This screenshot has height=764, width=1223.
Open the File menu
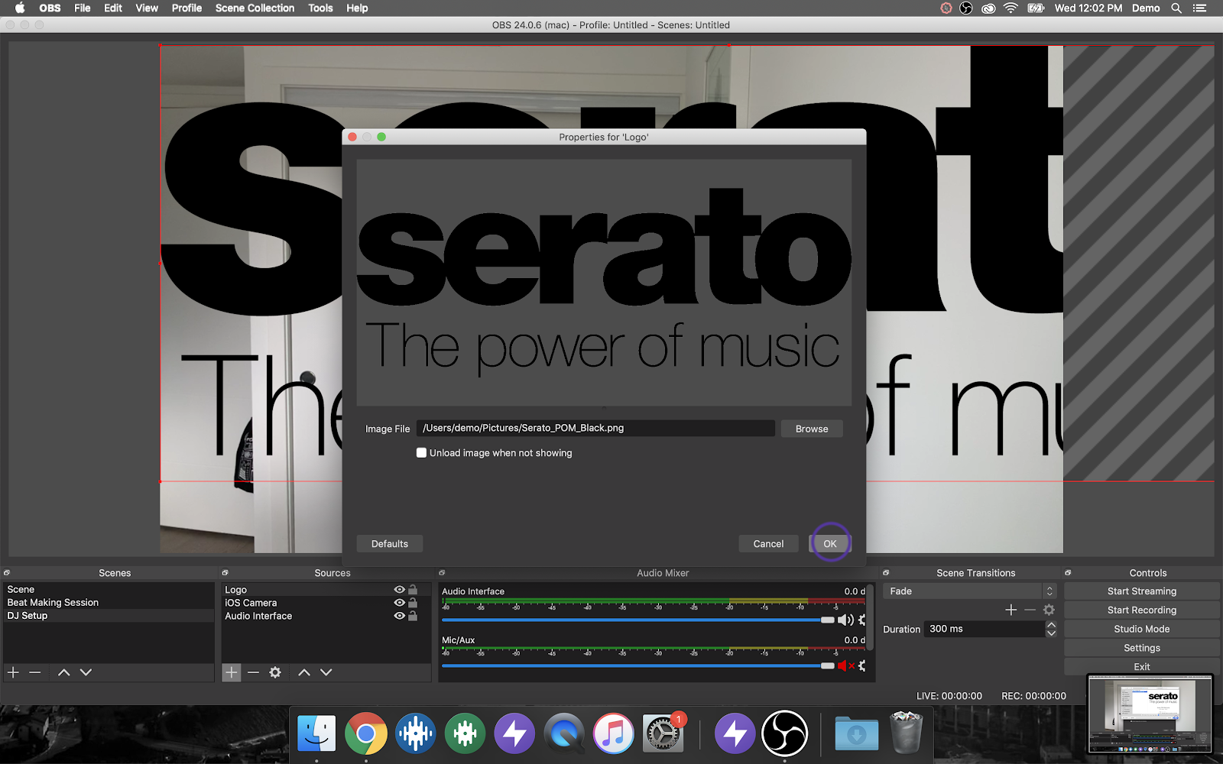83,8
